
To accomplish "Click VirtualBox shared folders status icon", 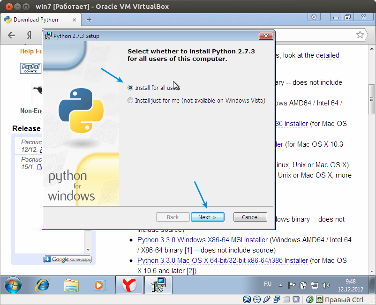I will (286, 299).
